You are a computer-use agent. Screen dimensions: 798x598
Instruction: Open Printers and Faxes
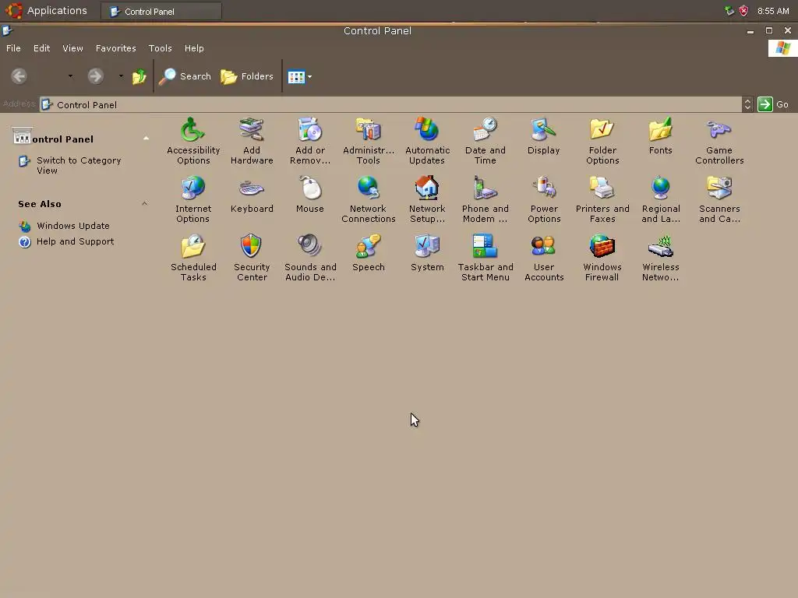point(602,199)
